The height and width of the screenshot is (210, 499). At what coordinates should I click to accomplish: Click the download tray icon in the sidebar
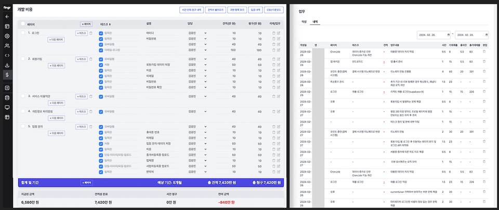pyautogui.click(x=7, y=65)
